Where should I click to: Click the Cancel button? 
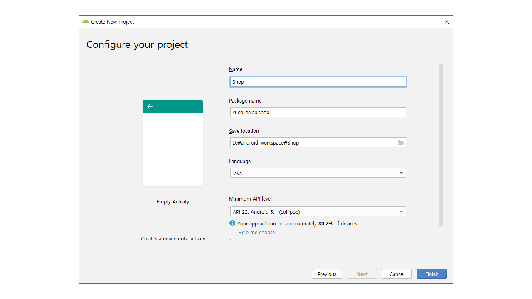tap(397, 274)
